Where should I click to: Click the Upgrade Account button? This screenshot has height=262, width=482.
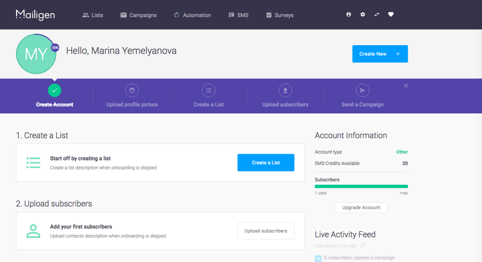tap(361, 207)
